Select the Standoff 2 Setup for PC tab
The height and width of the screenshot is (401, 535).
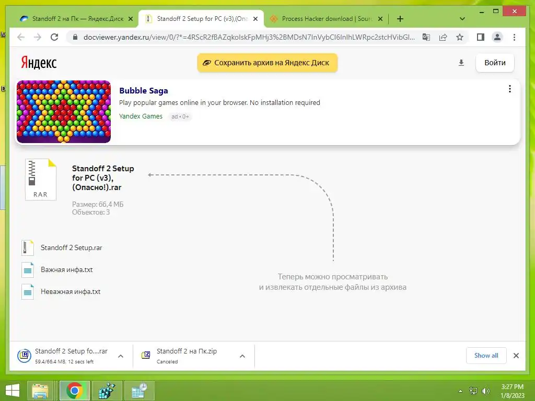[201, 19]
